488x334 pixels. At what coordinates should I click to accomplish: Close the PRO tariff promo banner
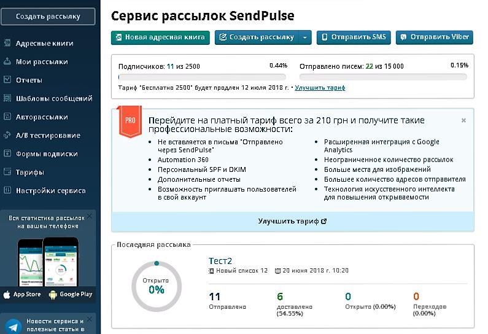(463, 120)
